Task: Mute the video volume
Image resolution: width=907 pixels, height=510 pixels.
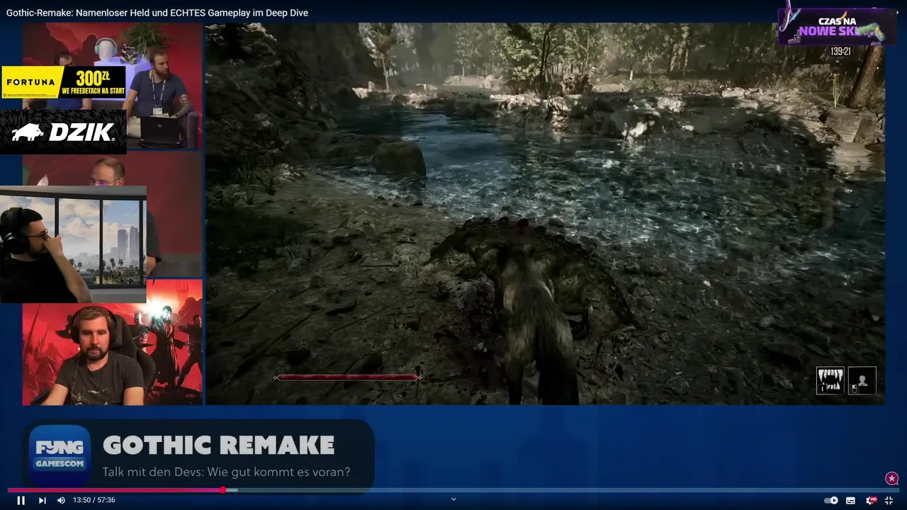Action: click(x=61, y=500)
